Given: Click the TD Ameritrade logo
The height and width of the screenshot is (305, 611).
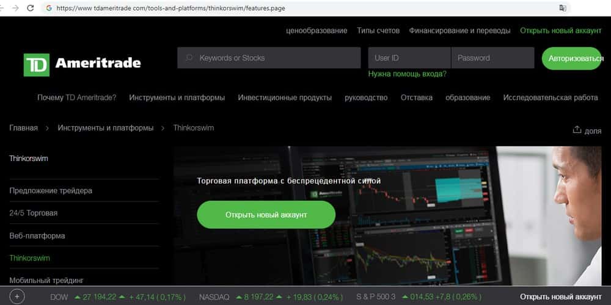Looking at the screenshot, I should pos(82,65).
